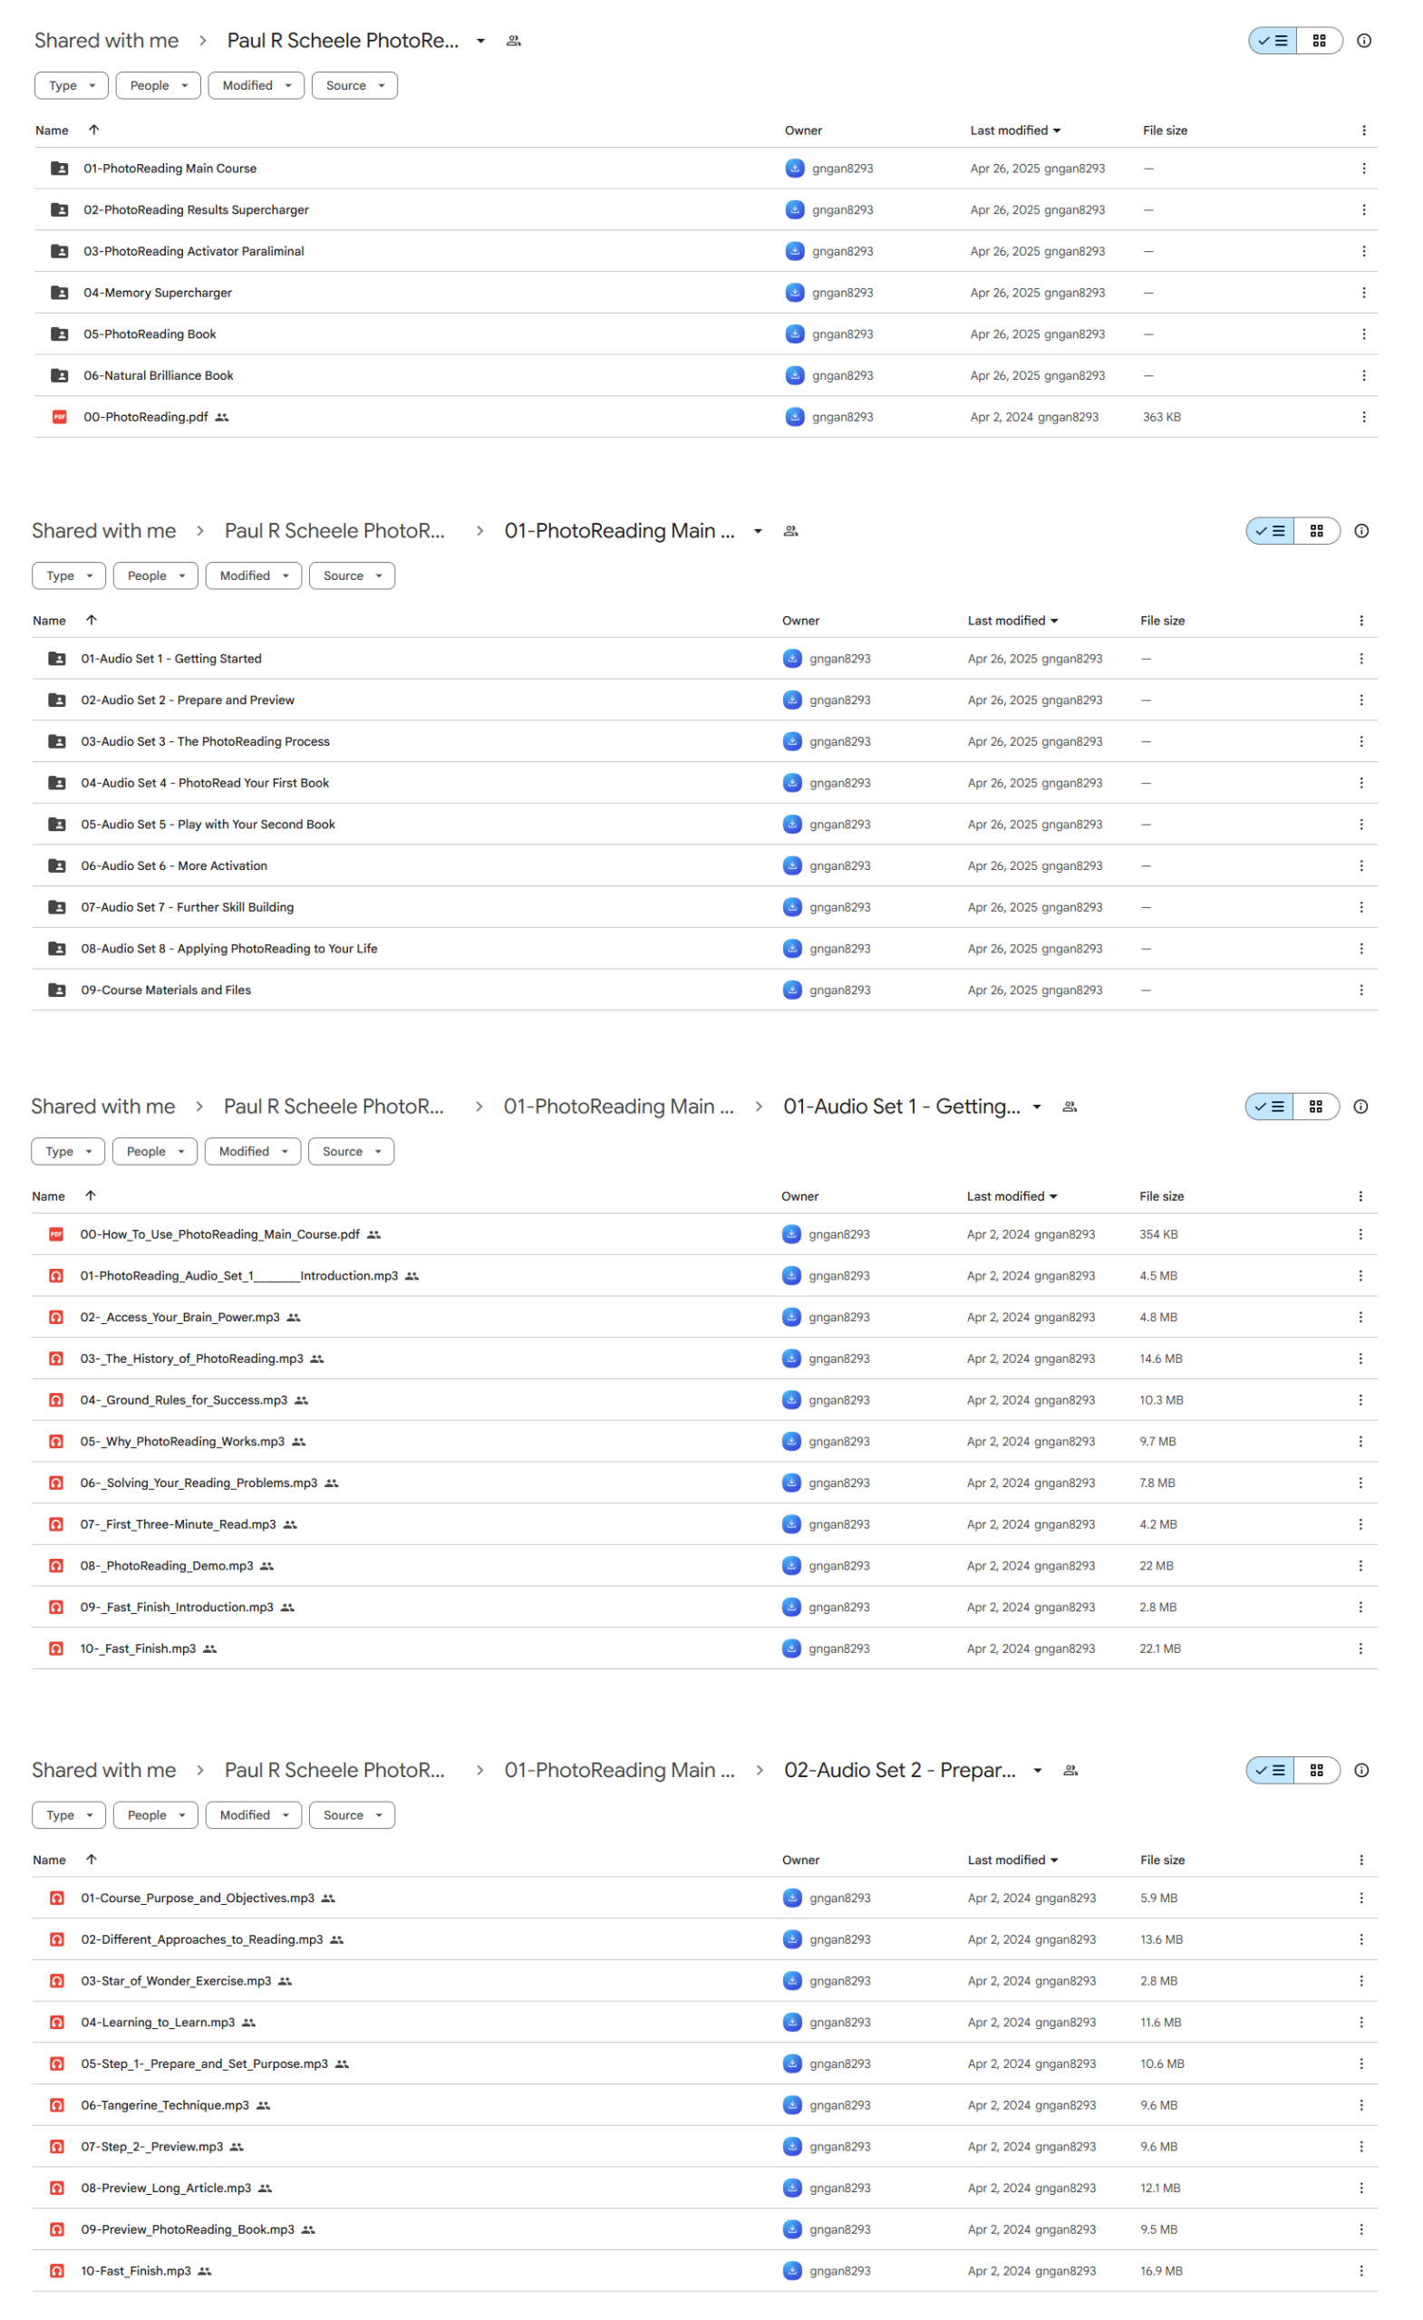Open more actions for 04-Learning_to_Learn.mp3
The width and height of the screenshot is (1423, 2320).
tap(1360, 2023)
